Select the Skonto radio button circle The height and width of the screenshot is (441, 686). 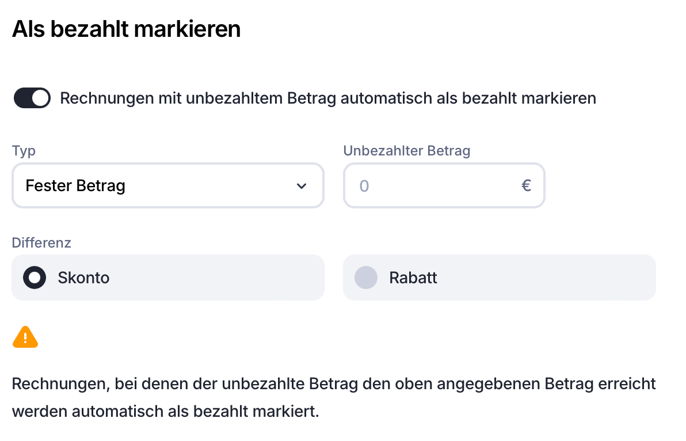click(35, 277)
